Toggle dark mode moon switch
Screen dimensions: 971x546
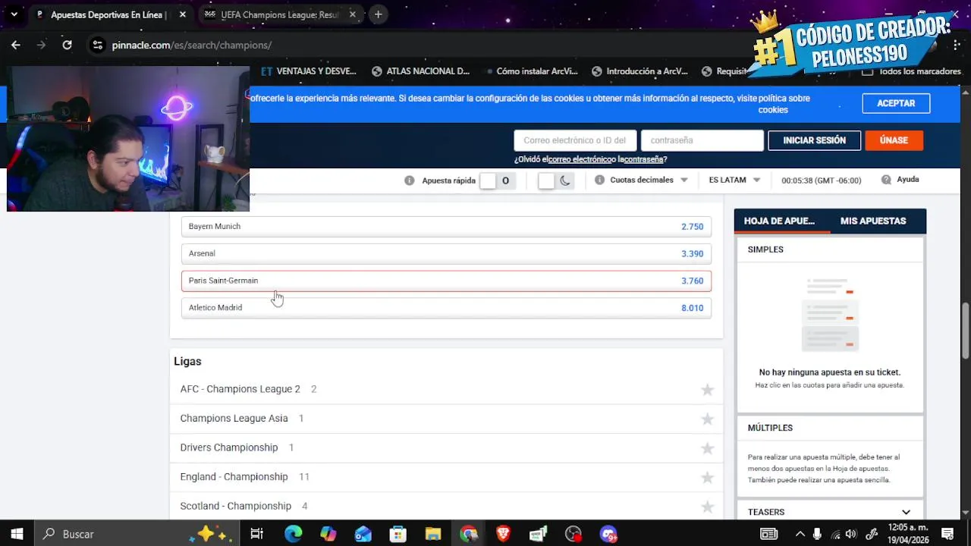pyautogui.click(x=556, y=180)
